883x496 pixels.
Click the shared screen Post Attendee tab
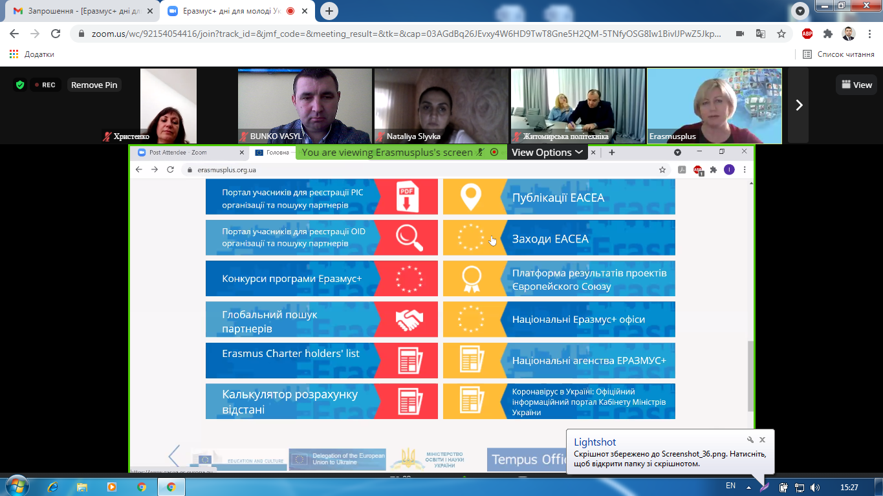189,153
